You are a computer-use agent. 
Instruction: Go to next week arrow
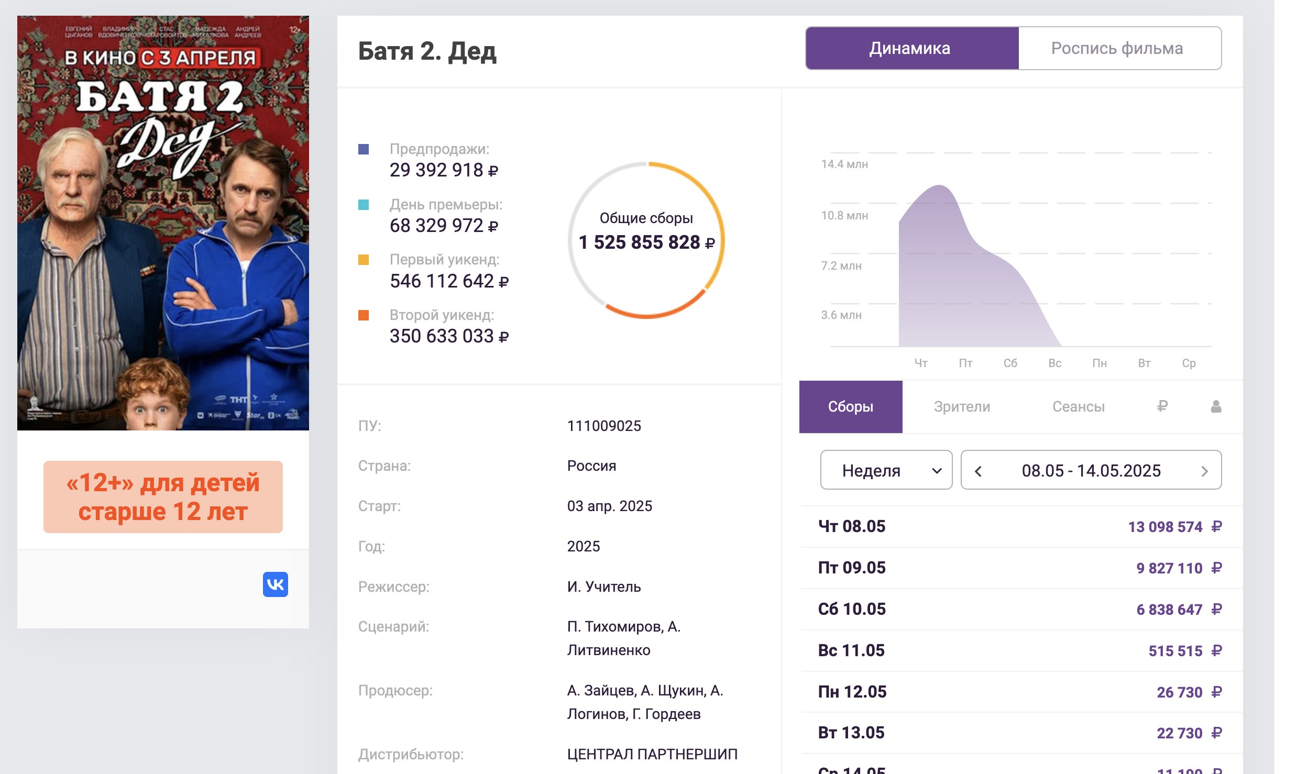click(1204, 471)
